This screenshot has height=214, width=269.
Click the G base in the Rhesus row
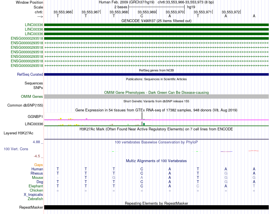pyautogui.click(x=226, y=173)
